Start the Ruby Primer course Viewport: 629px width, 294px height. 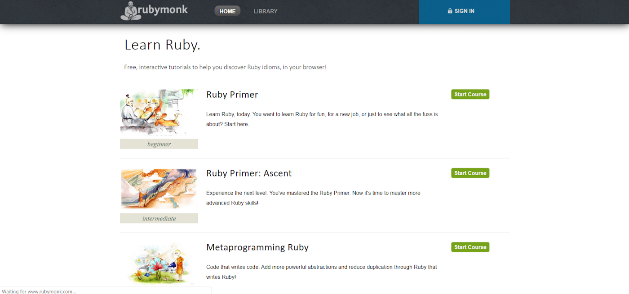pyautogui.click(x=470, y=95)
